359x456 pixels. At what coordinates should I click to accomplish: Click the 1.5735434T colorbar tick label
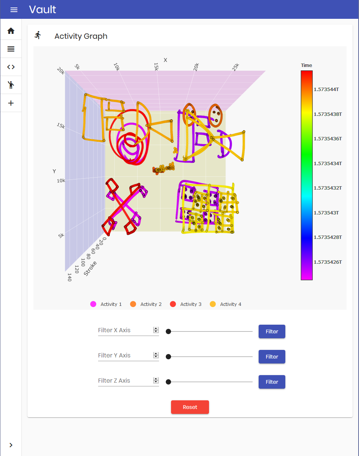(328, 163)
